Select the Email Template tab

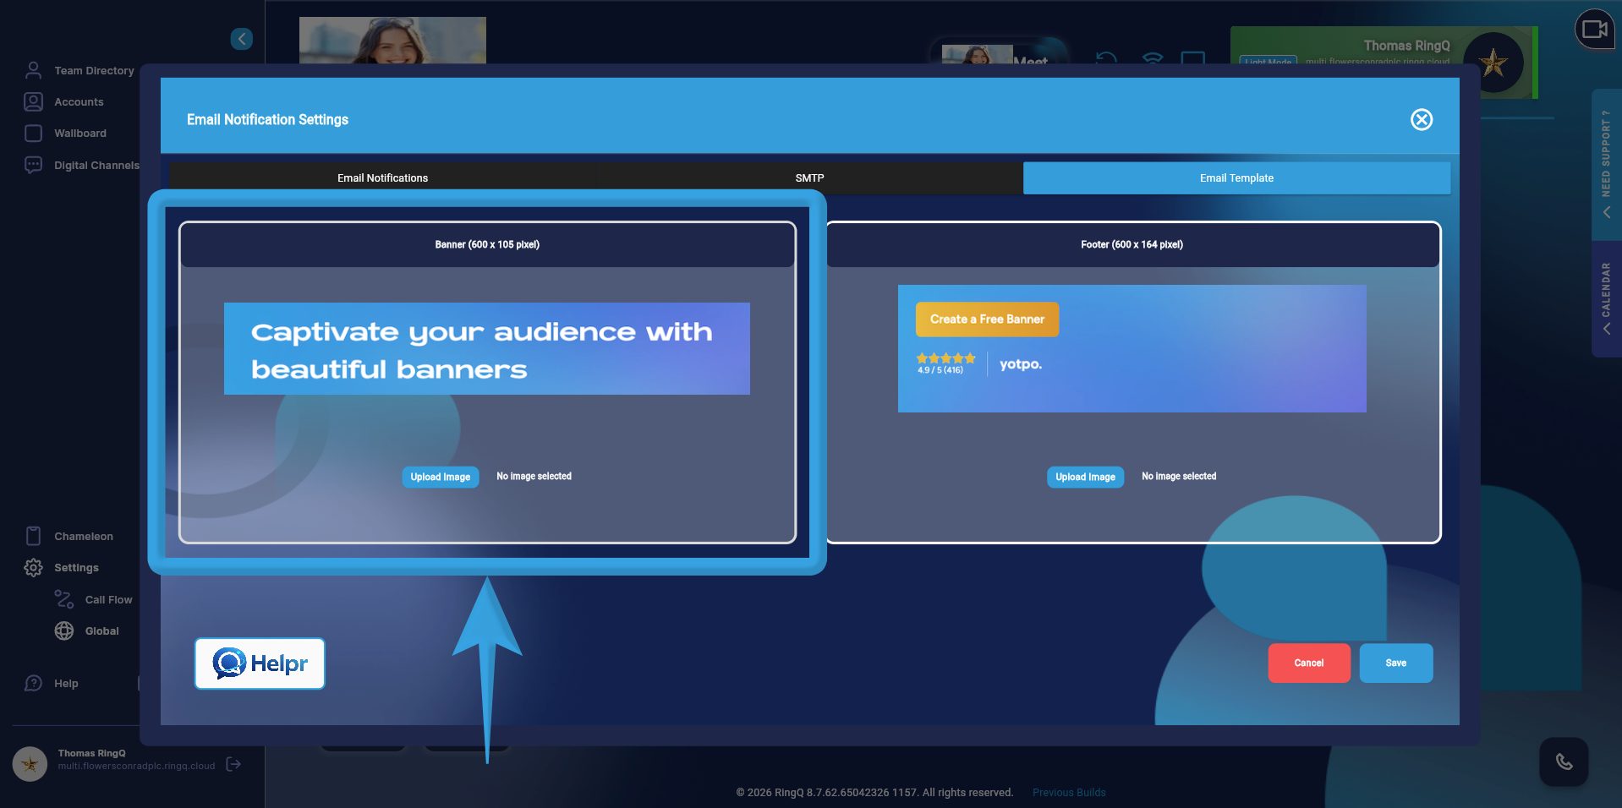tap(1236, 178)
